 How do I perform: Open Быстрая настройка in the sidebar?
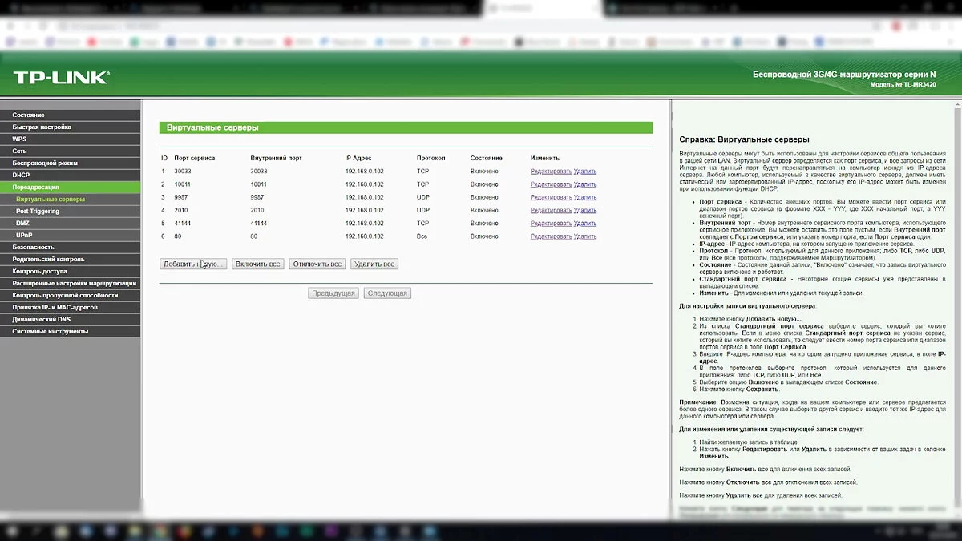[42, 127]
